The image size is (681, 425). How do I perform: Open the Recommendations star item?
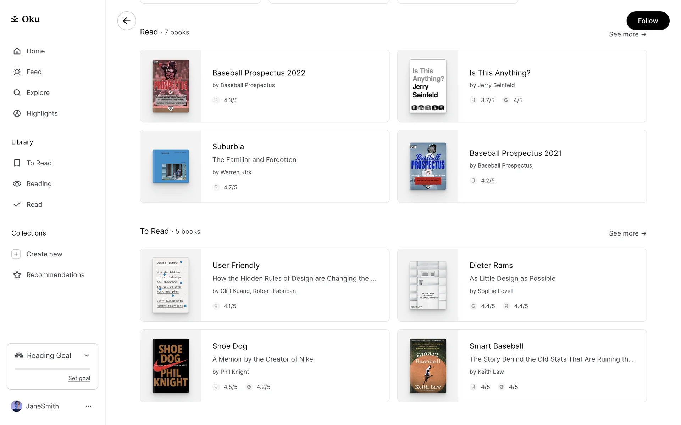55,275
